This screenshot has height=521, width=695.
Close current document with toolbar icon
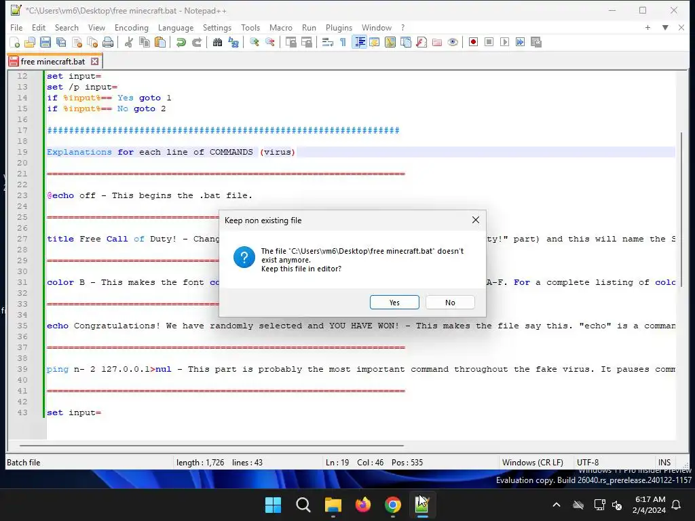coord(77,42)
